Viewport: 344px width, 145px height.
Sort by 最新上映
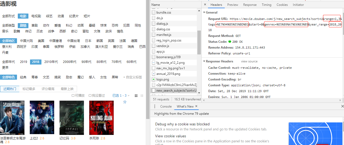pyautogui.click(x=67, y=89)
